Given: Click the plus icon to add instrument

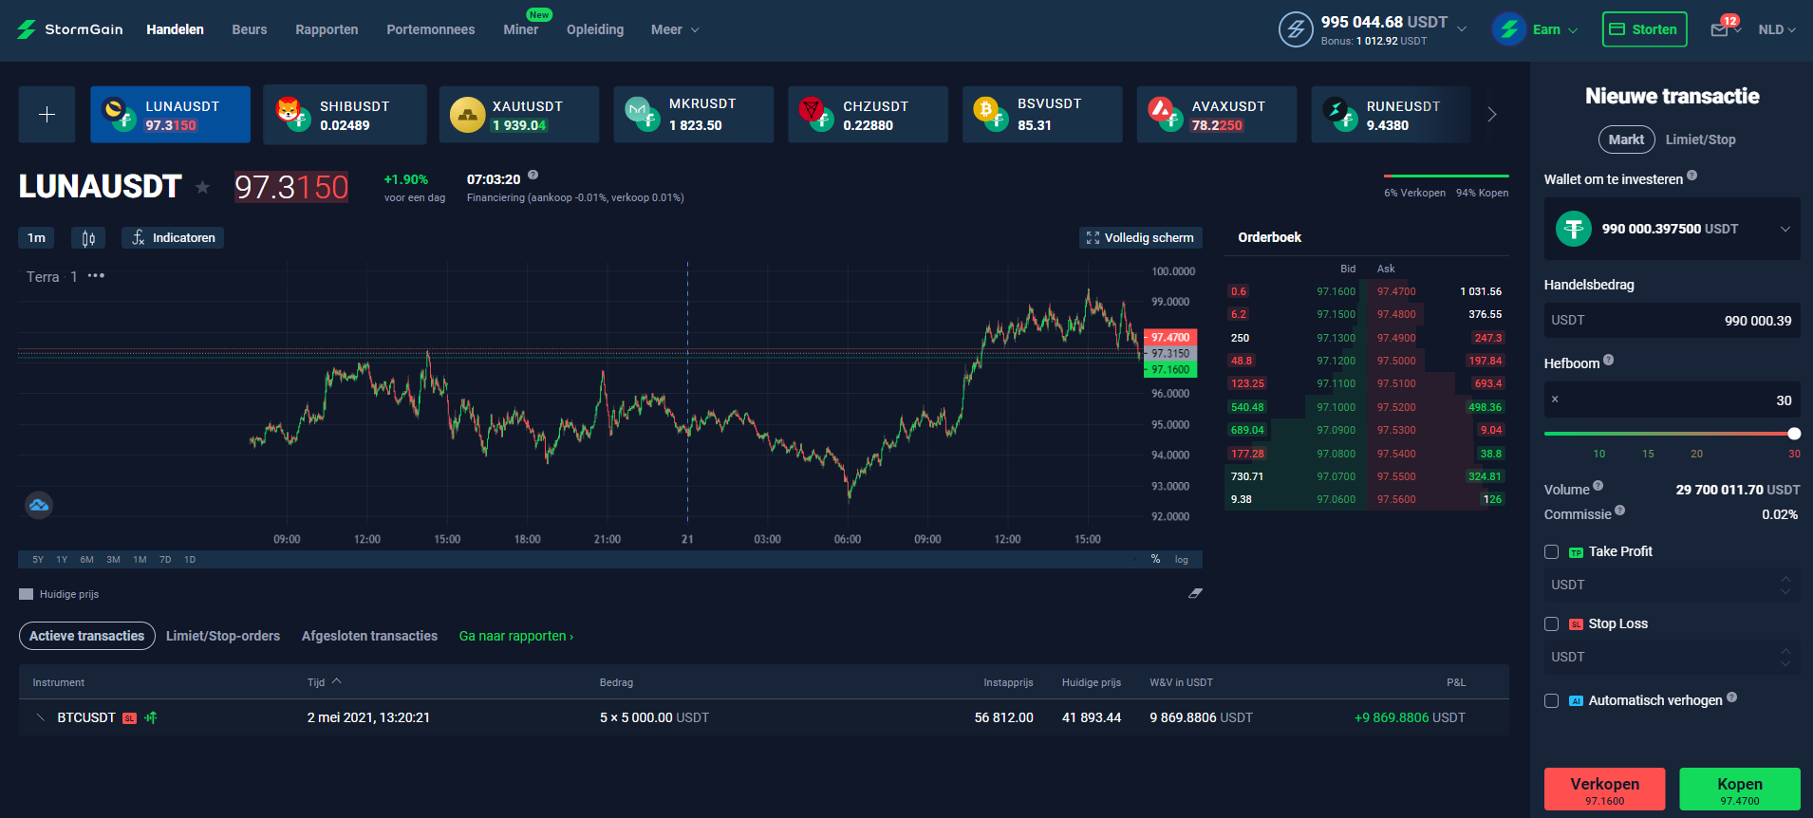Looking at the screenshot, I should pyautogui.click(x=47, y=115).
